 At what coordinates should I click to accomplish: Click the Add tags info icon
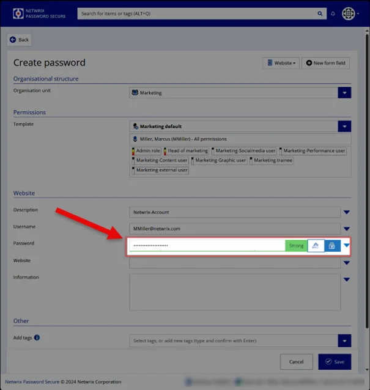coord(37,337)
